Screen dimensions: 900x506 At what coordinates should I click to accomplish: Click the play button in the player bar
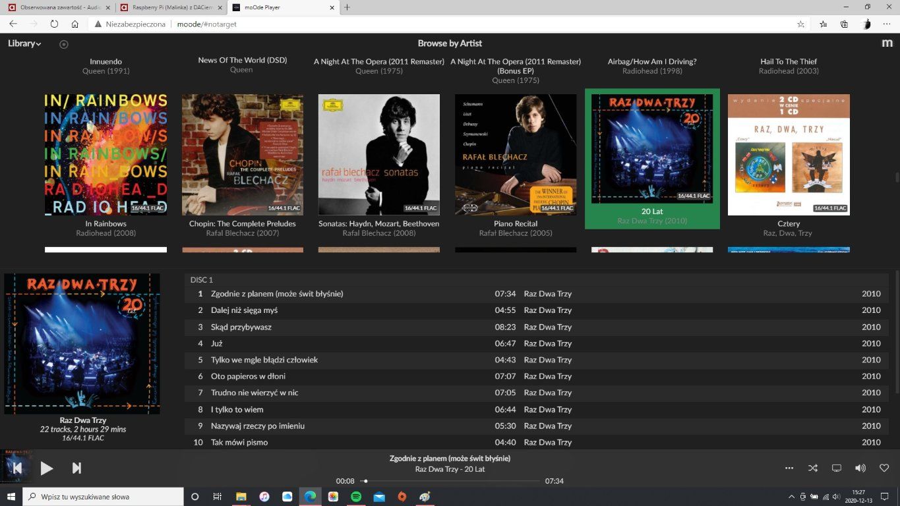[47, 468]
